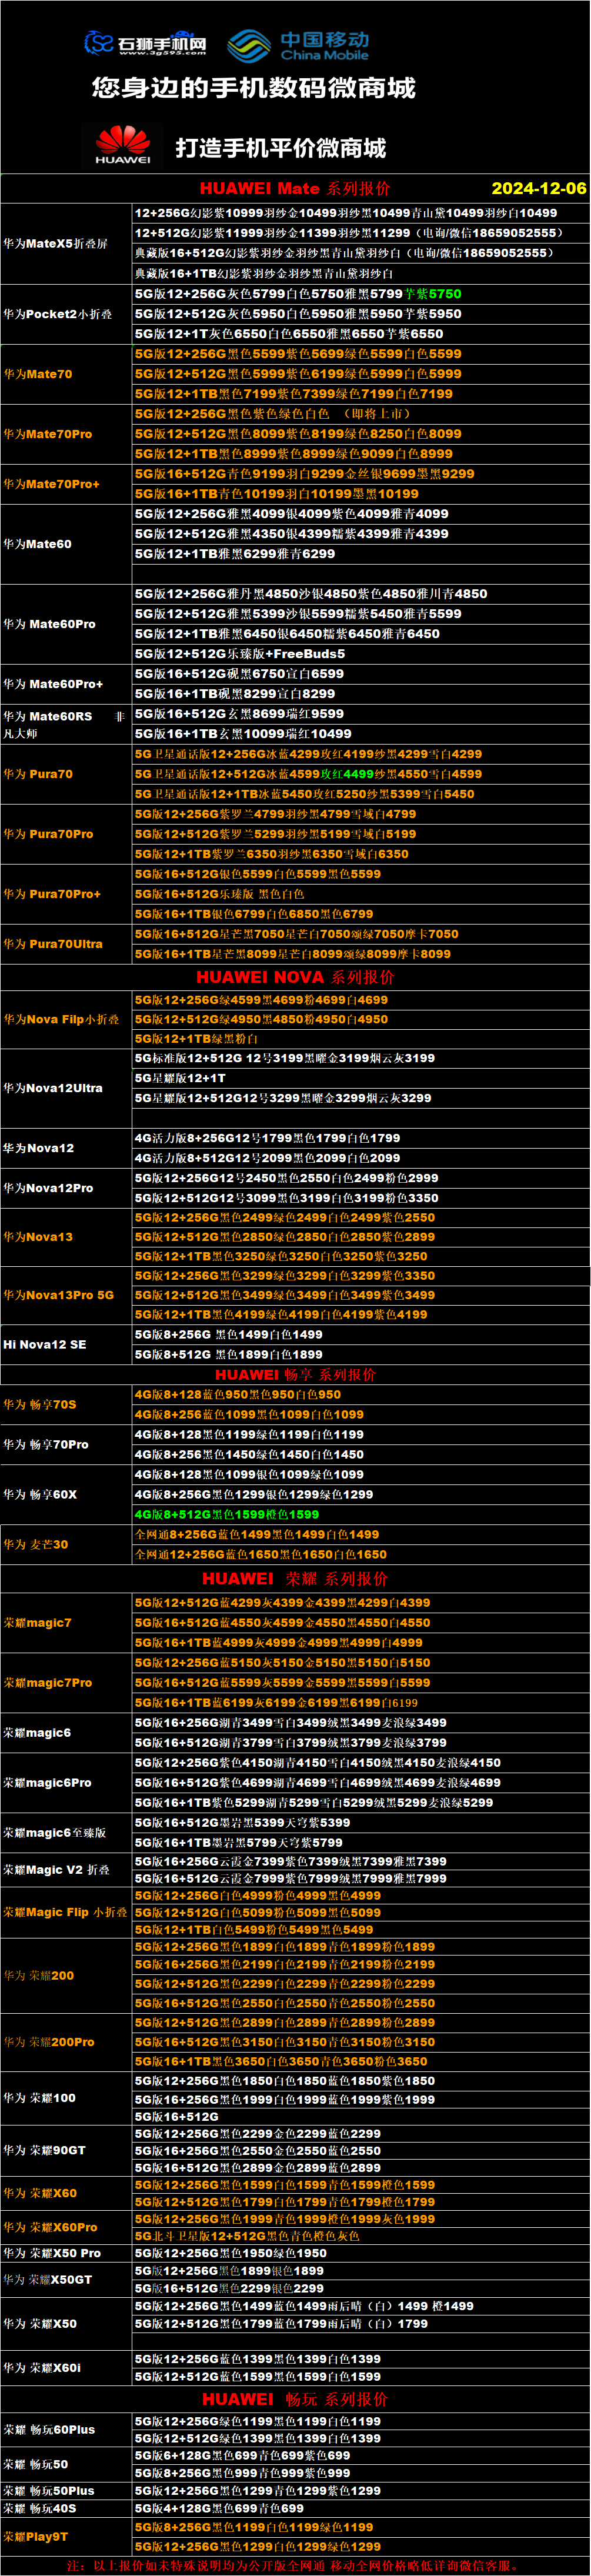Select the 华为 荣耀90GT model label
The width and height of the screenshot is (591, 2576).
pos(44,2150)
